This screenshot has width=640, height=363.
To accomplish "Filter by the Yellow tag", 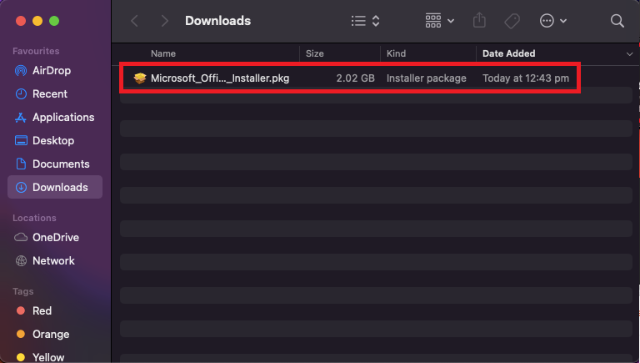I will click(55, 356).
